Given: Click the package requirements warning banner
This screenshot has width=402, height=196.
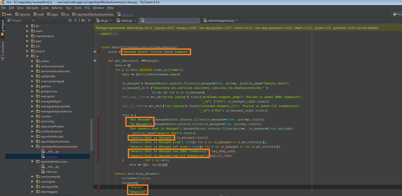Looking at the screenshot, I should pyautogui.click(x=248, y=28).
